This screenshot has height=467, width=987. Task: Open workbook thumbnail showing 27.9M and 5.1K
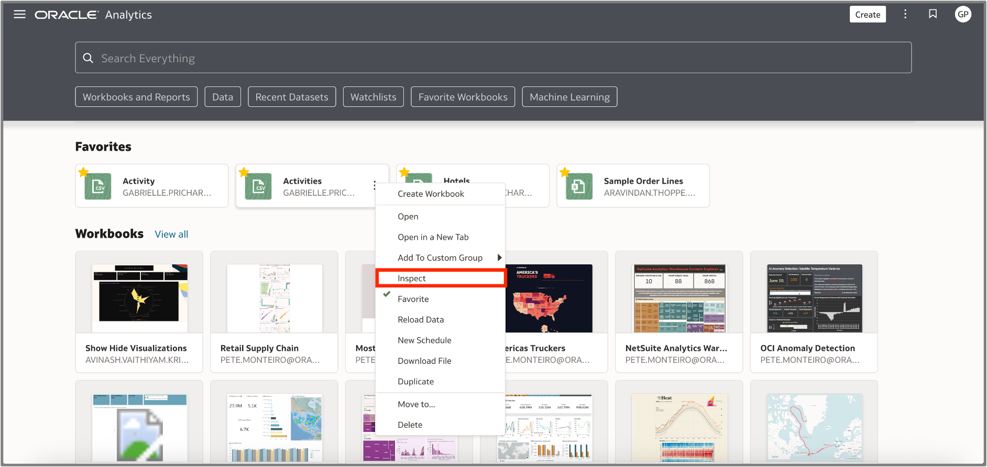pos(275,427)
